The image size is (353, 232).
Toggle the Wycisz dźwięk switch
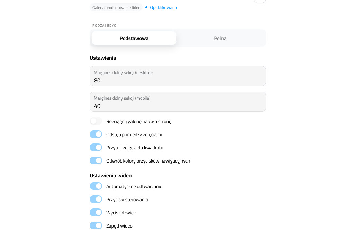(96, 213)
